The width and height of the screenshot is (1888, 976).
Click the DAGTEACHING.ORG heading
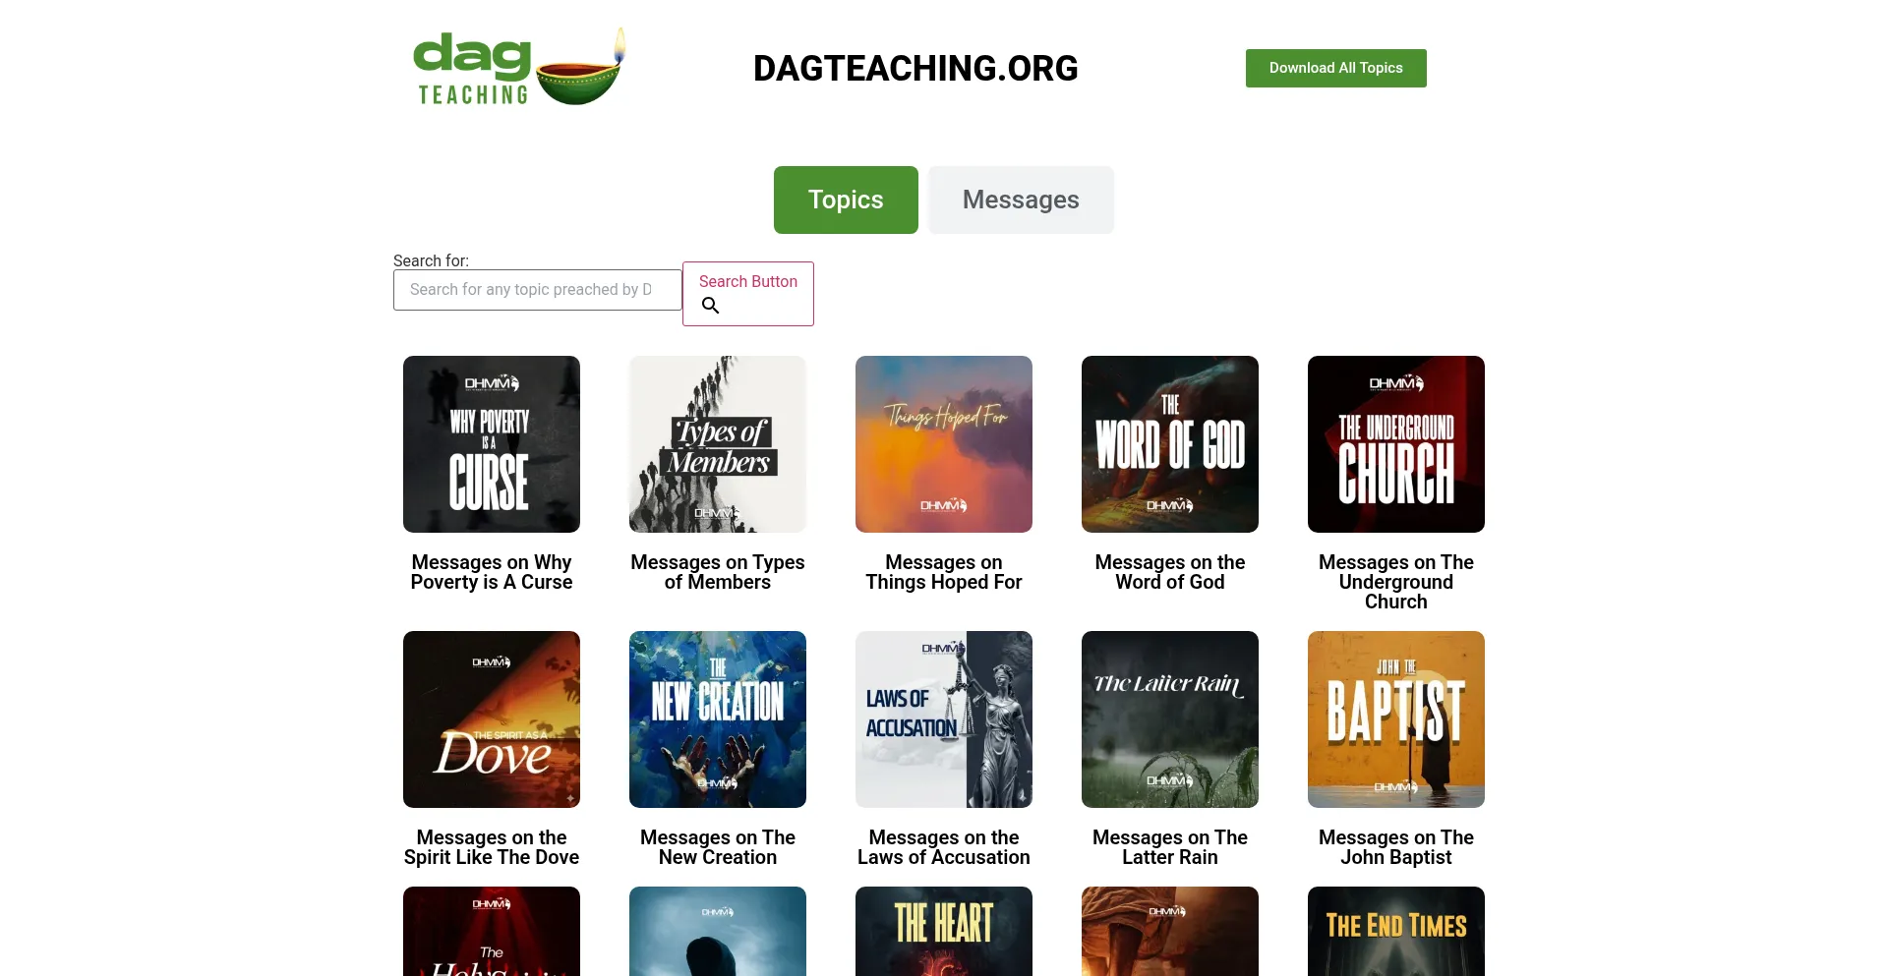pyautogui.click(x=915, y=69)
